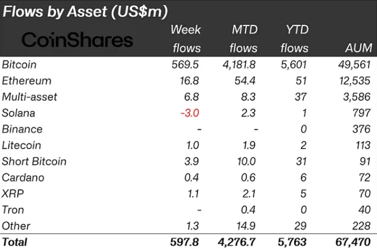Click the Total row label
Viewport: 377px width, 249px height.
tap(15, 242)
